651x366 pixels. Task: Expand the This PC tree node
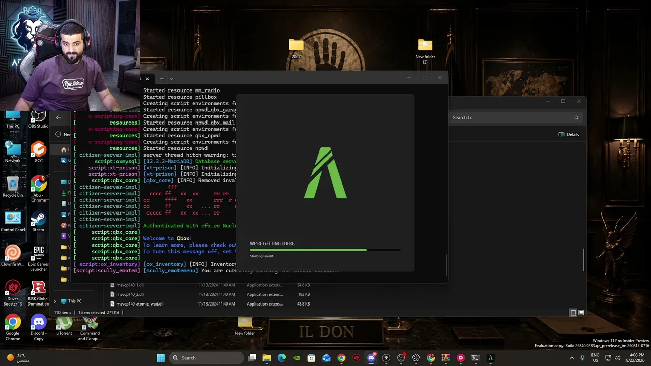point(55,301)
